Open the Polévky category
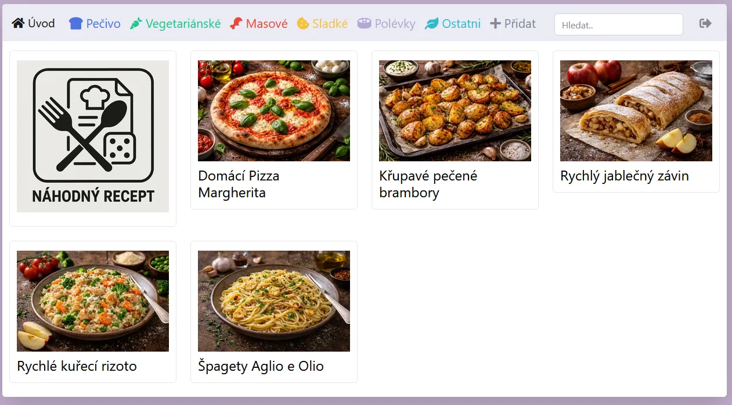Viewport: 732px width, 405px height. [x=387, y=24]
